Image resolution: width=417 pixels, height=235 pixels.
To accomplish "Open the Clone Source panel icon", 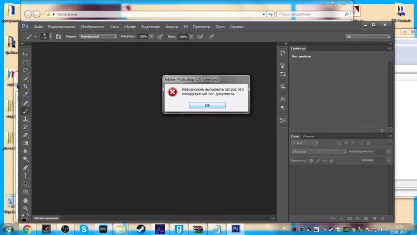I will point(283,86).
